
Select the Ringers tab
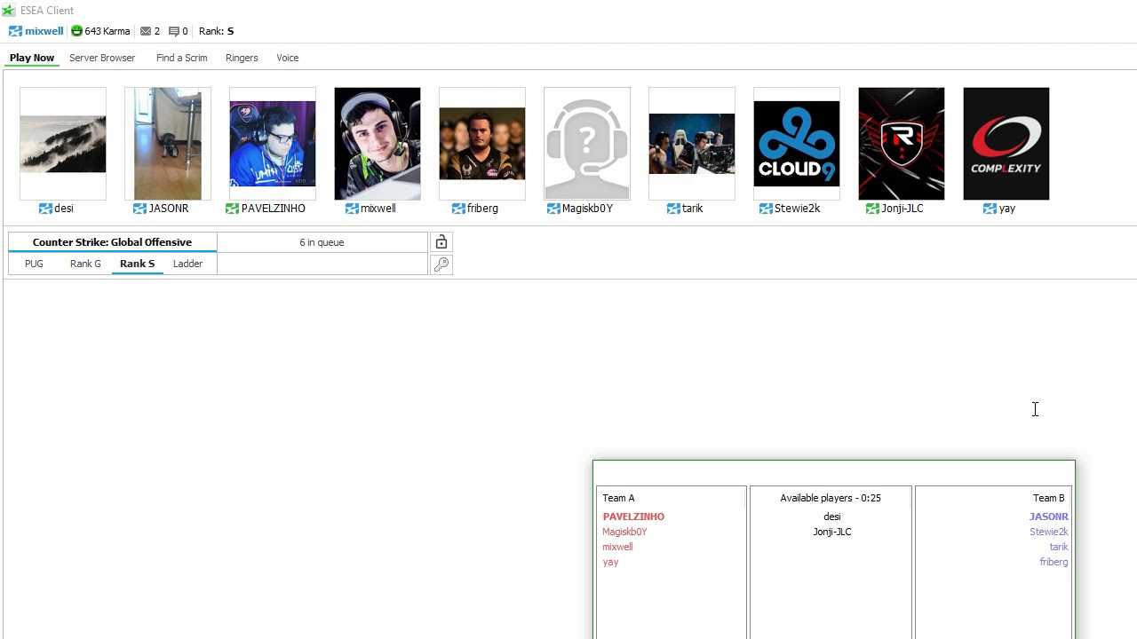click(x=242, y=58)
